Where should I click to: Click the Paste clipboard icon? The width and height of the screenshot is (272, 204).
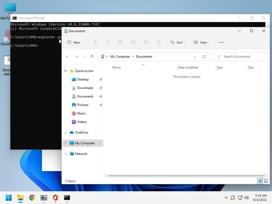pos(121,42)
